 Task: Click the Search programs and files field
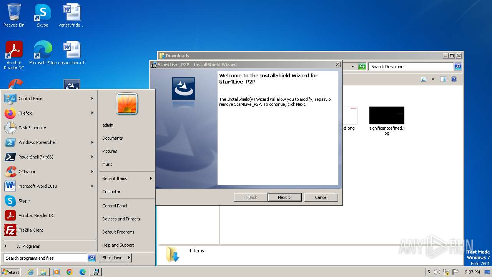[45, 258]
